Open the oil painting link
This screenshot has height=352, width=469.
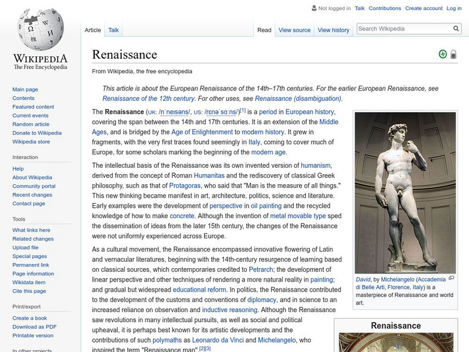pyautogui.click(x=266, y=206)
